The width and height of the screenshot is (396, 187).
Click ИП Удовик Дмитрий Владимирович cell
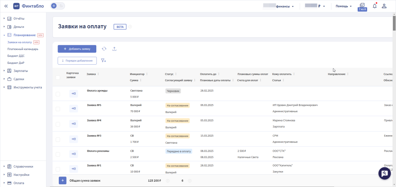pyautogui.click(x=295, y=105)
